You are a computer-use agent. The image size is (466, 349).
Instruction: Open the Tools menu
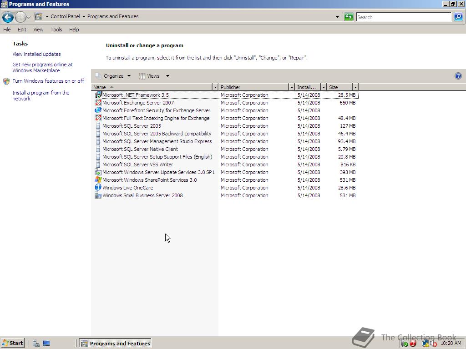(x=56, y=30)
